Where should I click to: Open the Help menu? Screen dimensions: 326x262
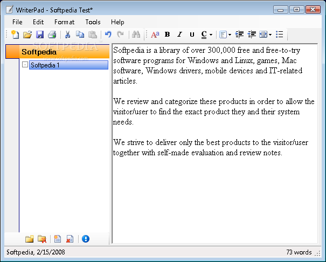117,22
